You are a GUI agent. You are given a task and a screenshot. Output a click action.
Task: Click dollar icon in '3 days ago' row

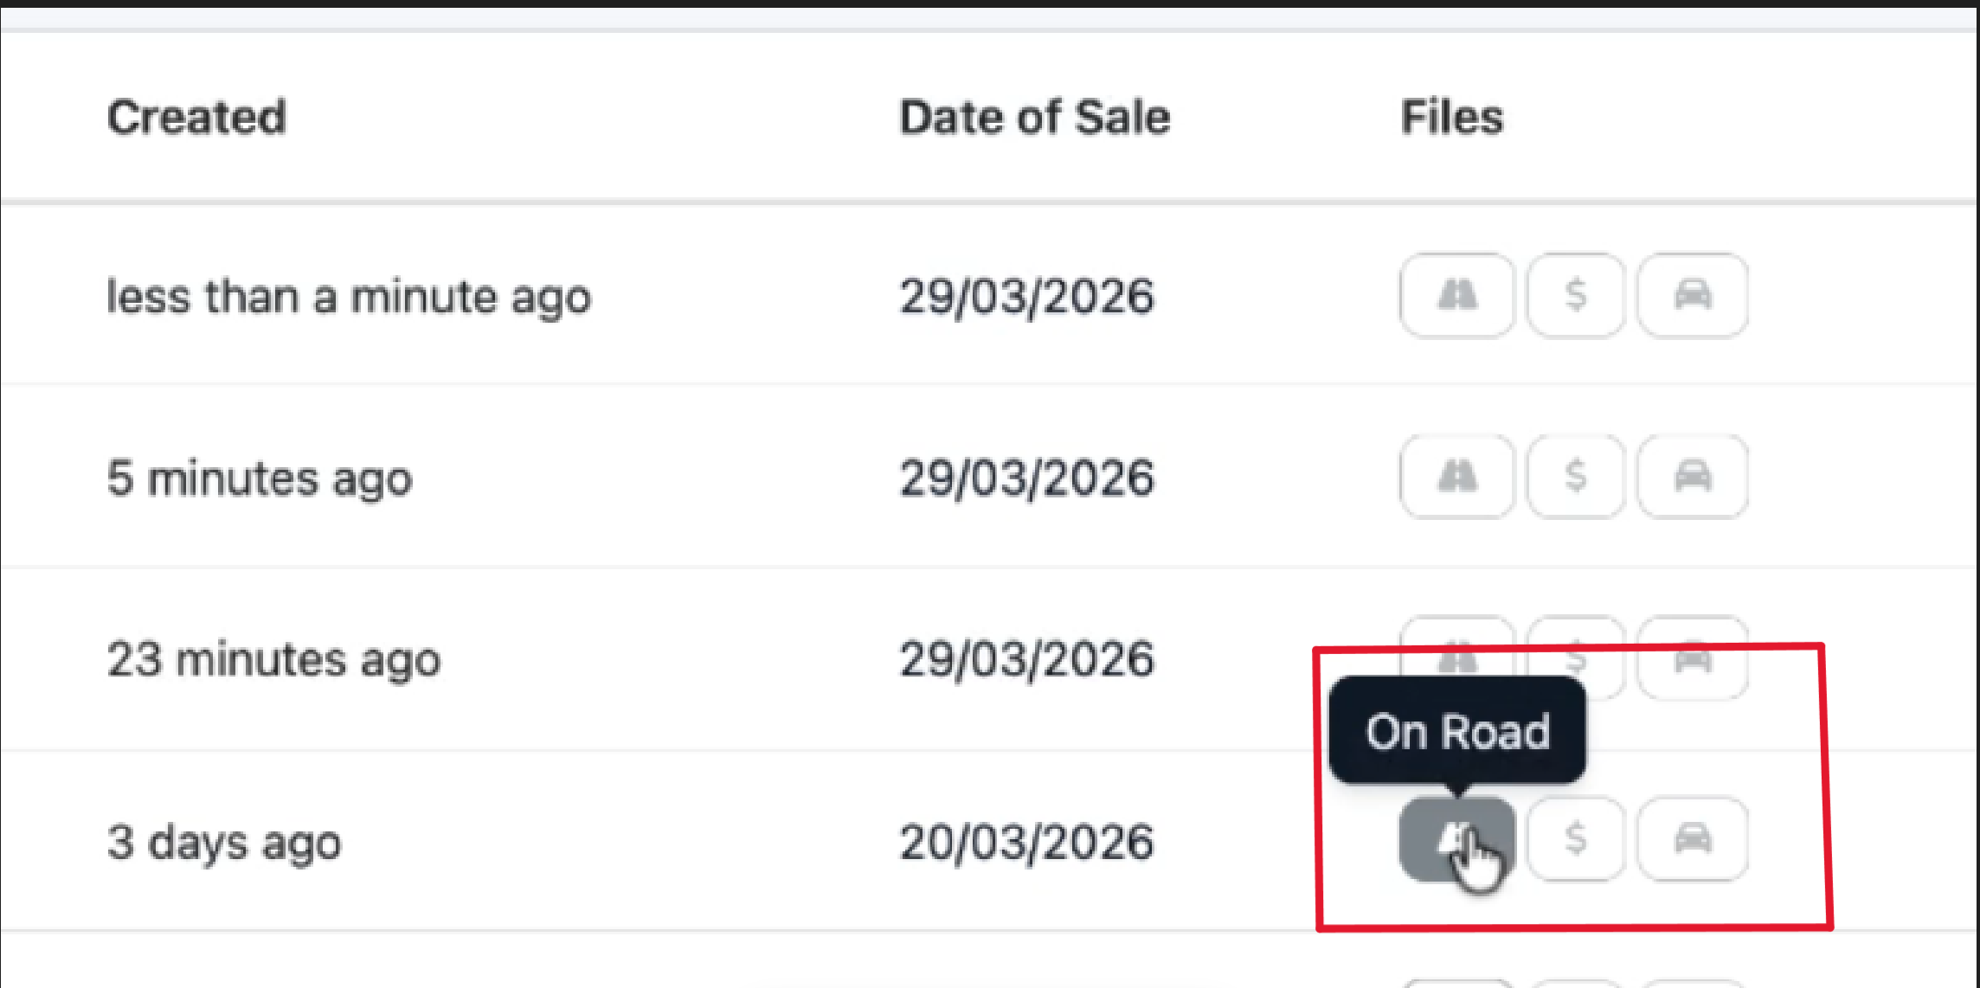[1575, 839]
